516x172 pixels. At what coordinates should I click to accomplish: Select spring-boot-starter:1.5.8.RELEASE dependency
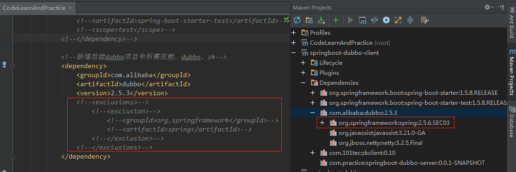(x=413, y=93)
